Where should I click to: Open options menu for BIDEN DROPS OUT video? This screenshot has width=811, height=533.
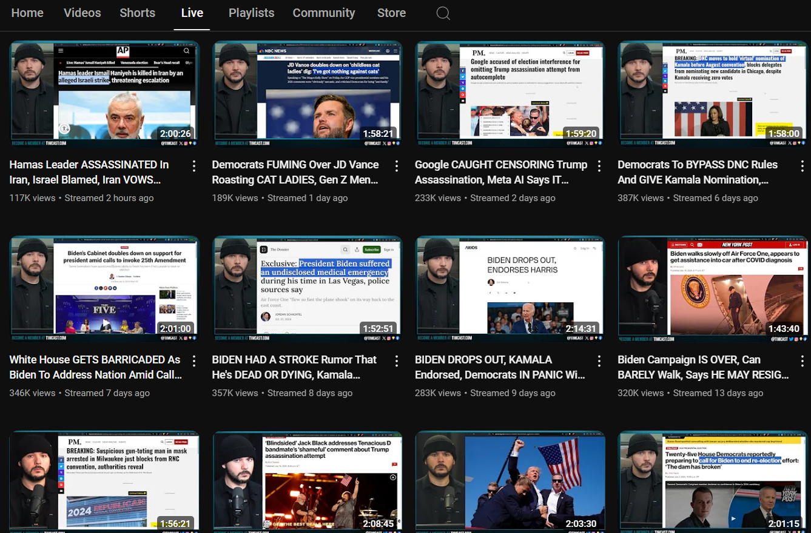tap(599, 361)
